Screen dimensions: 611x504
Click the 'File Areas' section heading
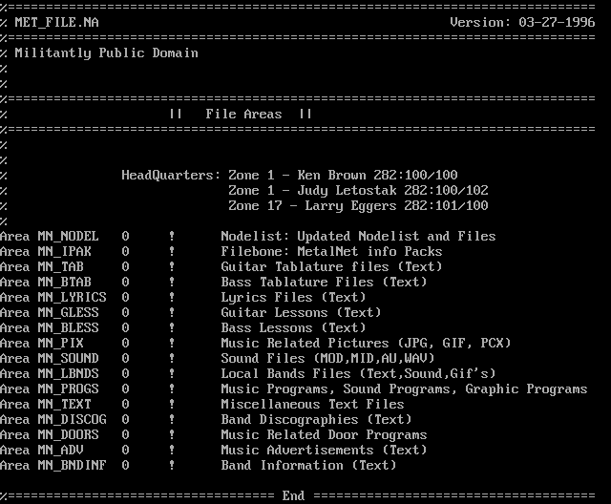pos(243,114)
